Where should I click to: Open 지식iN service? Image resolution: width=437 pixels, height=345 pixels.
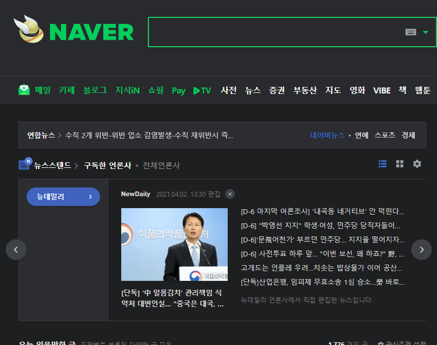(128, 90)
